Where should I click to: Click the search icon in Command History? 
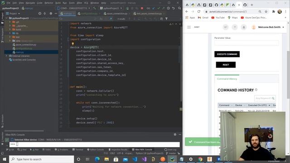(273, 98)
